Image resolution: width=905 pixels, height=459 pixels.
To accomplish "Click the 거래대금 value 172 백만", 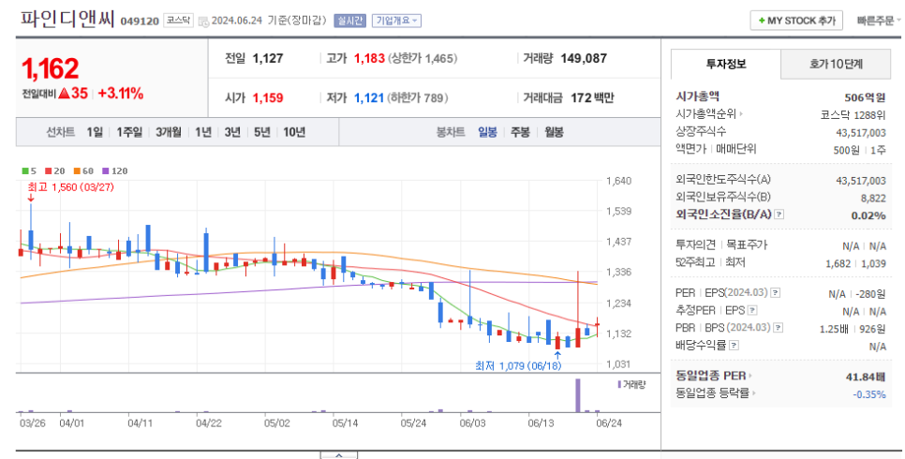I will [x=592, y=98].
